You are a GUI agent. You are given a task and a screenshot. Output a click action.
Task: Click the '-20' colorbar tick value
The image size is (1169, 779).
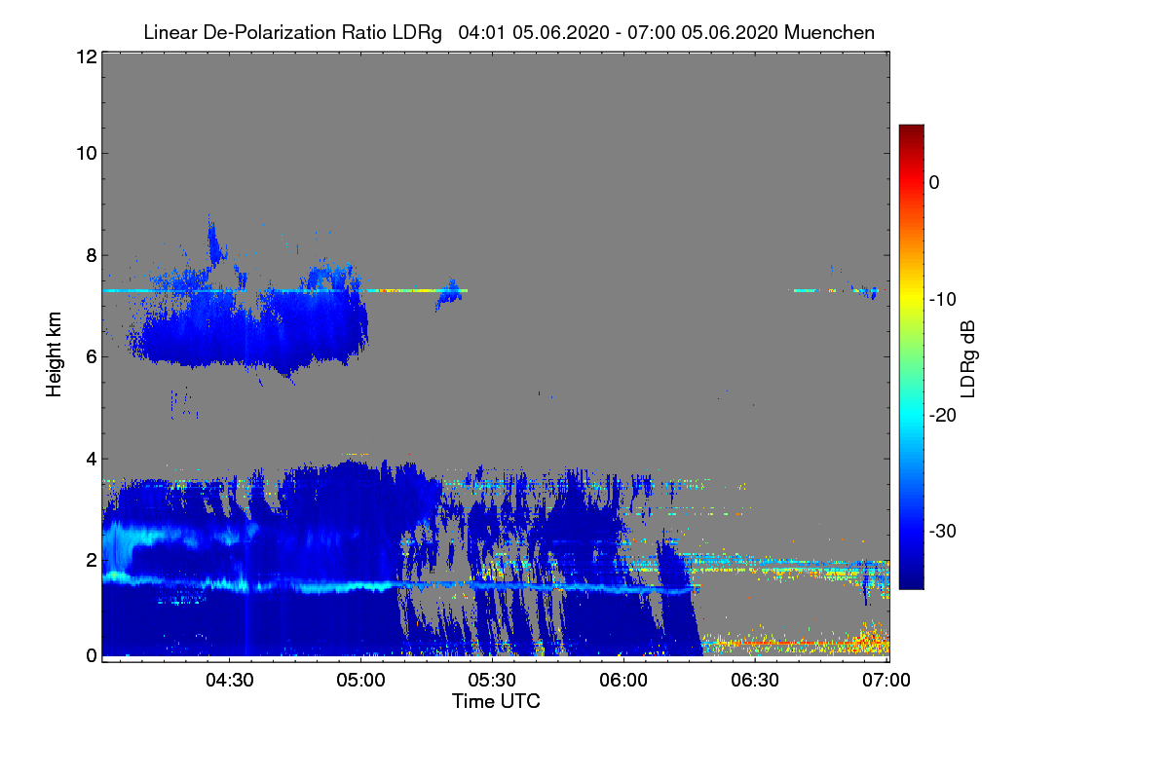point(943,415)
